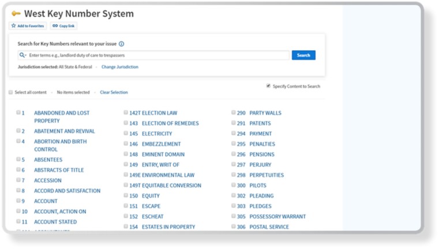Open the PILOTS topic link

[258, 186]
